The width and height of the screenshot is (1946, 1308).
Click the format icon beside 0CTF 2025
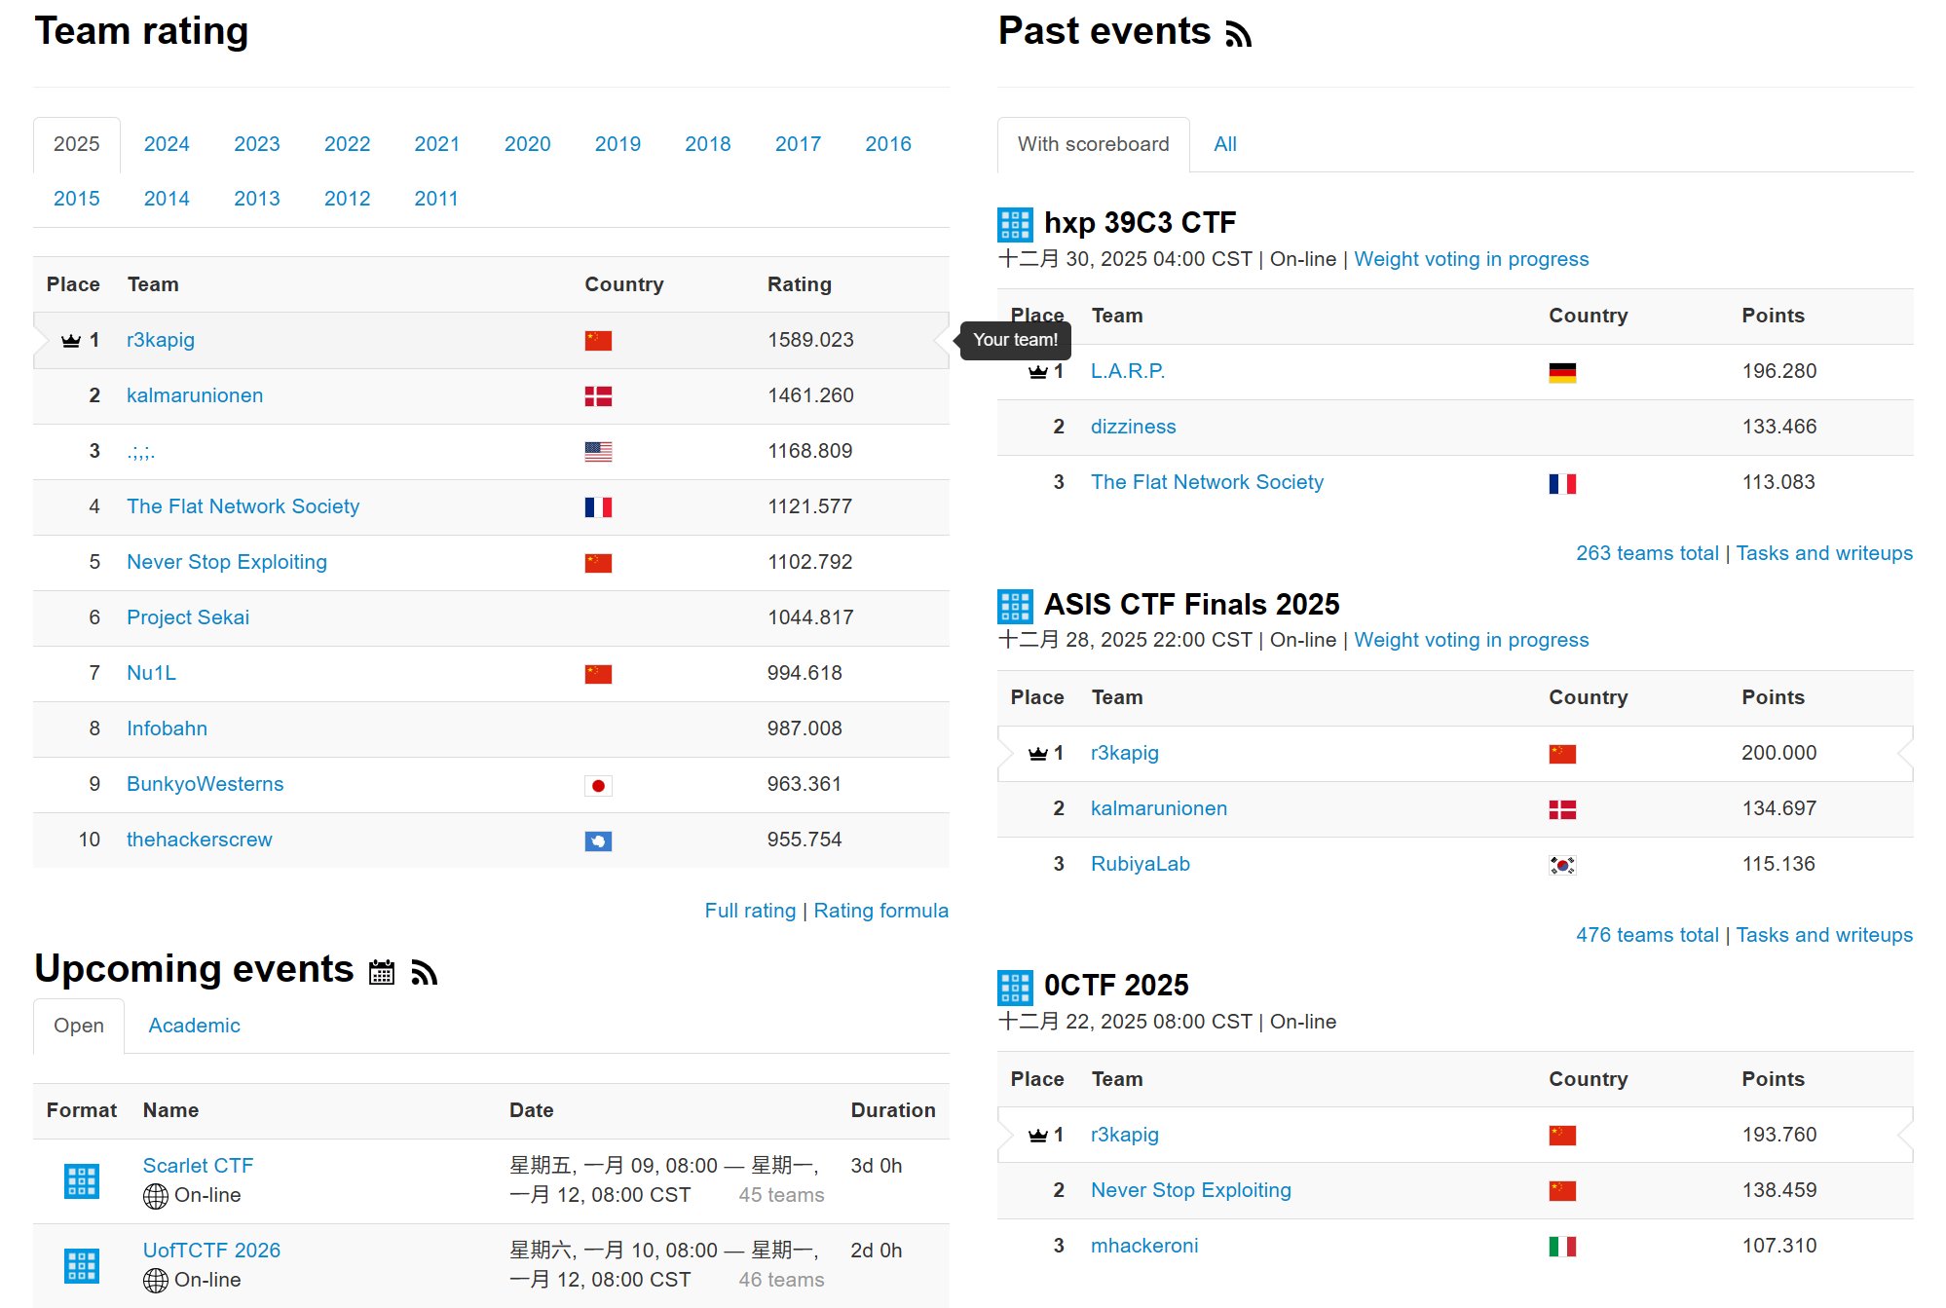(1015, 987)
